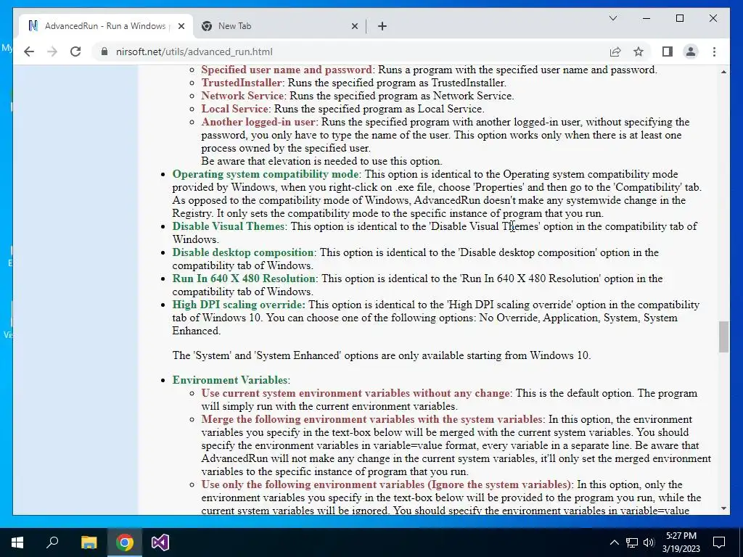743x557 pixels.
Task: Open the Chrome side panel
Action: point(668,51)
